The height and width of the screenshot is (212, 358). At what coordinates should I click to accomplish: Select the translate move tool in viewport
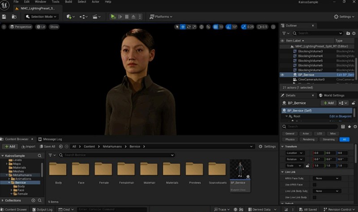pos(183,27)
